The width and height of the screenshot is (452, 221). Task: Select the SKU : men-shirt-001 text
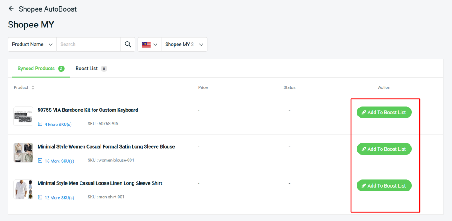click(x=106, y=197)
